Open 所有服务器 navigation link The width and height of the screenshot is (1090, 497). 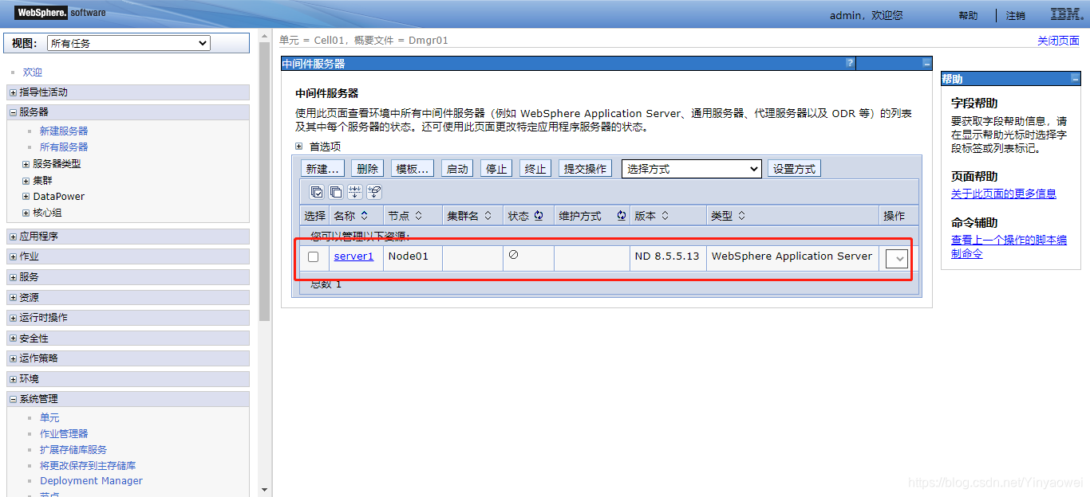coord(64,147)
